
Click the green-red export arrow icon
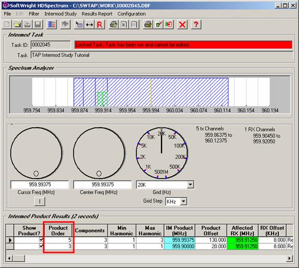(169, 24)
